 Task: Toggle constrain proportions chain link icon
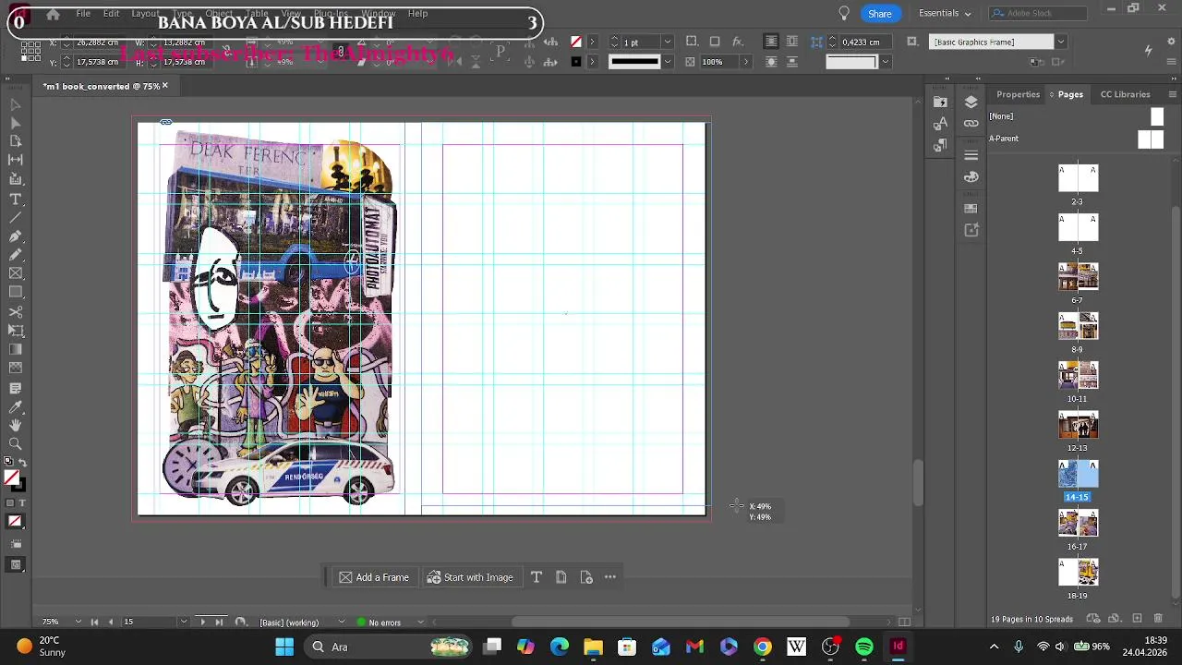pyautogui.click(x=340, y=52)
